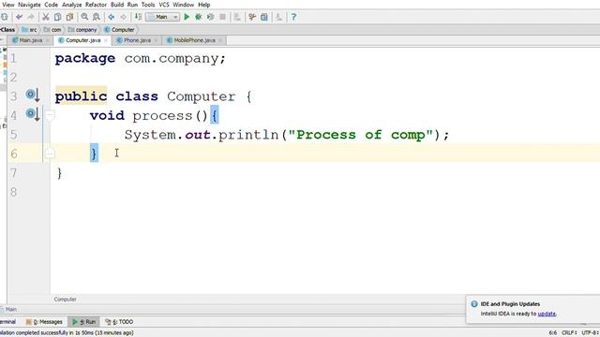The image size is (600, 337).
Task: Click the com breadcrumb in the navigation bar
Action: click(x=52, y=29)
